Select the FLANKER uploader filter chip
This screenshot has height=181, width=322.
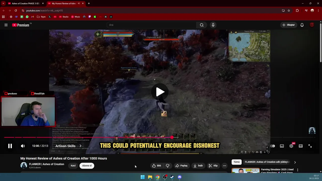pyautogui.click(x=267, y=162)
